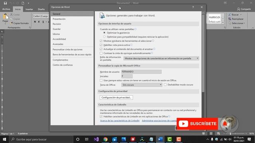
Task: Enable Usar siempre estos valores checkbox
Action: [x=101, y=80]
